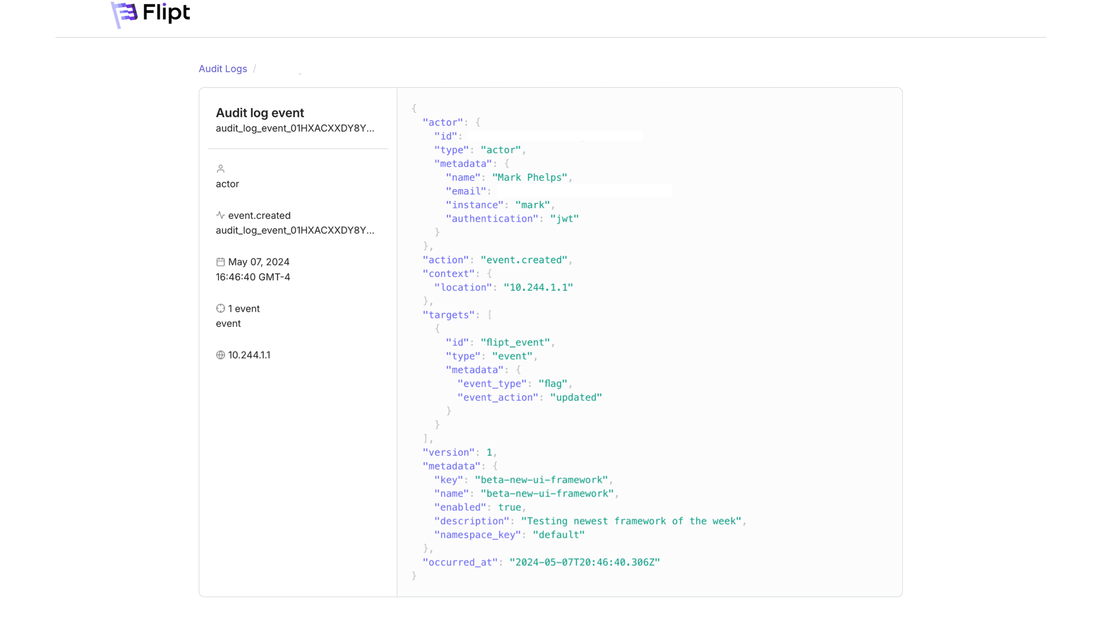Click the globe icon beside 10.244.1.1
1102x620 pixels.
pyautogui.click(x=220, y=355)
